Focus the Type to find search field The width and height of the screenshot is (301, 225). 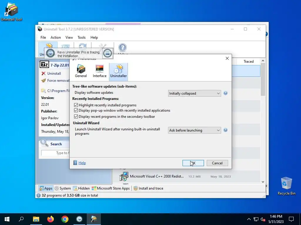click(x=56, y=153)
